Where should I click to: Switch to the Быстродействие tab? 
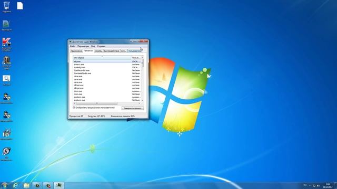[112, 51]
